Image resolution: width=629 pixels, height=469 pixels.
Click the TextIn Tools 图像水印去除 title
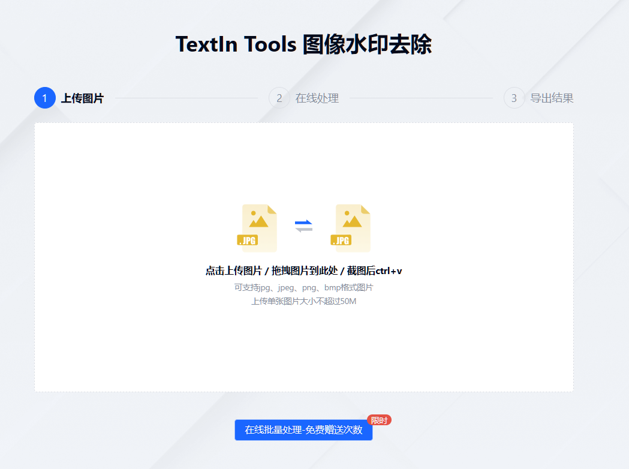(x=303, y=44)
